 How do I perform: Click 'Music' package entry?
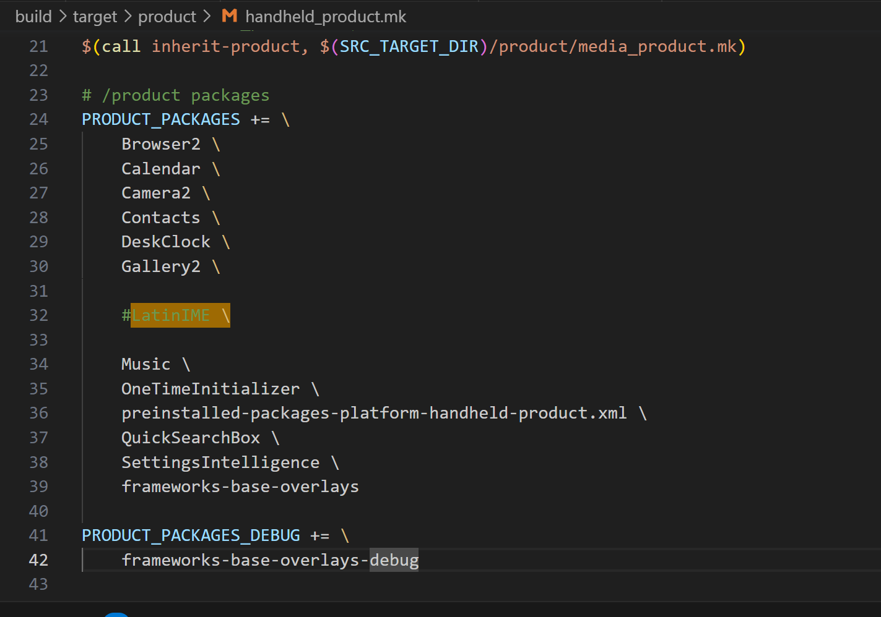click(146, 364)
